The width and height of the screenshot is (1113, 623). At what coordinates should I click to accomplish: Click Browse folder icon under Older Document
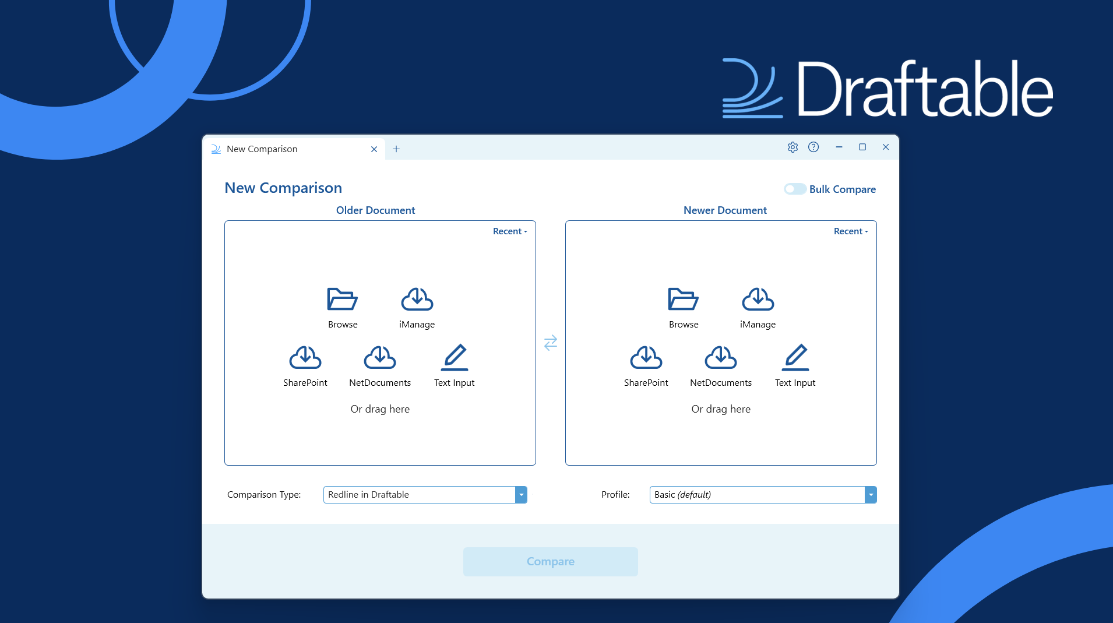tap(342, 300)
